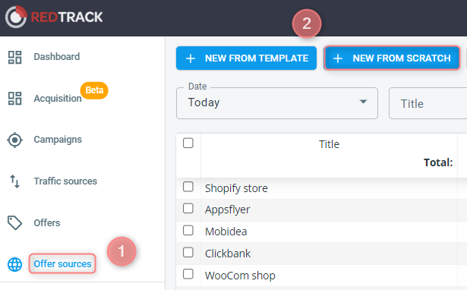Screen dimensions: 467x290
Task: Click the Offers tag icon
Action: coord(14,222)
